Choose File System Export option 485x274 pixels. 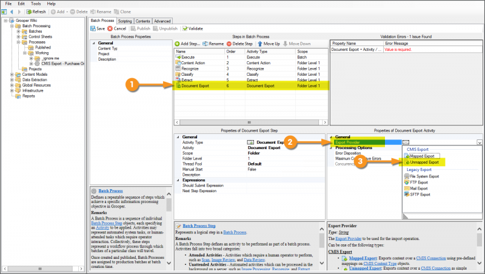point(421,176)
